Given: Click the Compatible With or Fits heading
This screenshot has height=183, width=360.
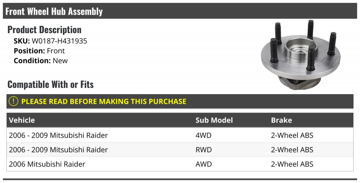Looking at the screenshot, I should tap(50, 85).
